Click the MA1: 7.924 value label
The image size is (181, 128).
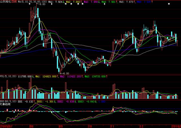[x=56, y=2]
